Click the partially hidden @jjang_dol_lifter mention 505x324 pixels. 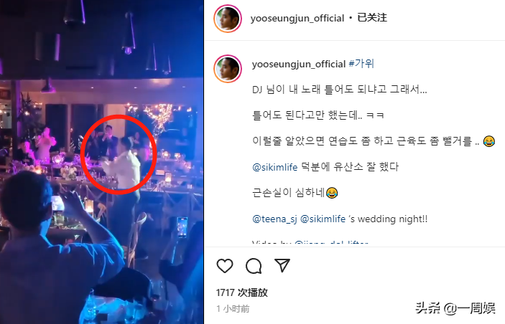point(331,243)
